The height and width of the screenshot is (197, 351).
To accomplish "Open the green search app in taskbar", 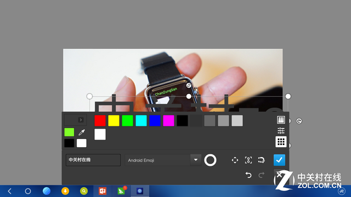I will coord(84,191).
